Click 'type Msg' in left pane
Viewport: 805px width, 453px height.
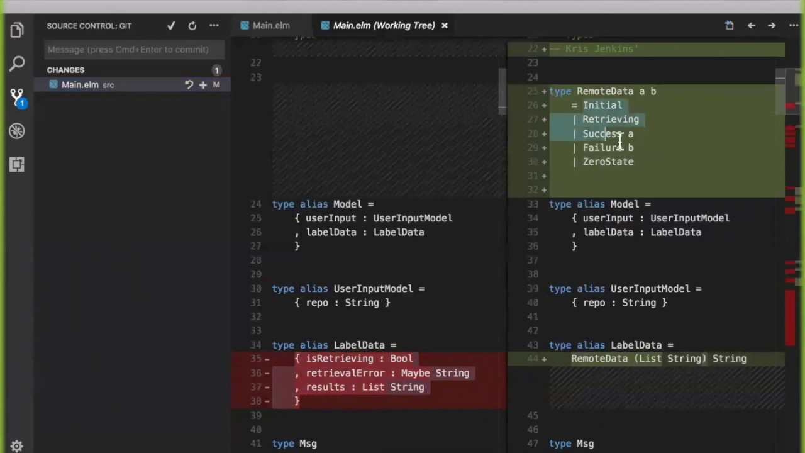294,444
